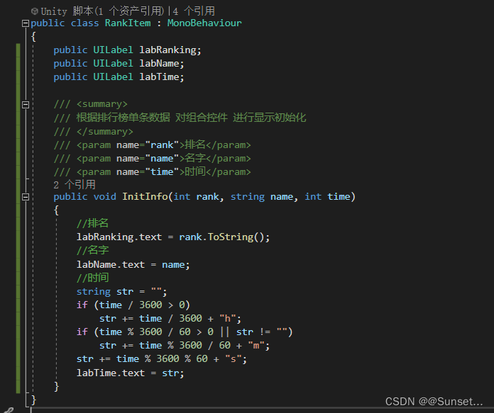This screenshot has height=413, width=494.
Task: Click the param name="name" doc comment
Action: click(152, 158)
